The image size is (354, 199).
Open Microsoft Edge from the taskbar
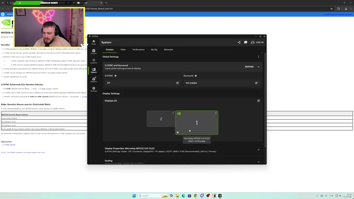(183, 196)
